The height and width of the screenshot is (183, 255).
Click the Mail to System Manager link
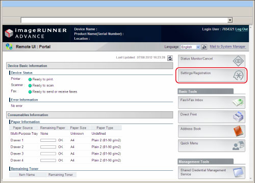[x=227, y=46]
